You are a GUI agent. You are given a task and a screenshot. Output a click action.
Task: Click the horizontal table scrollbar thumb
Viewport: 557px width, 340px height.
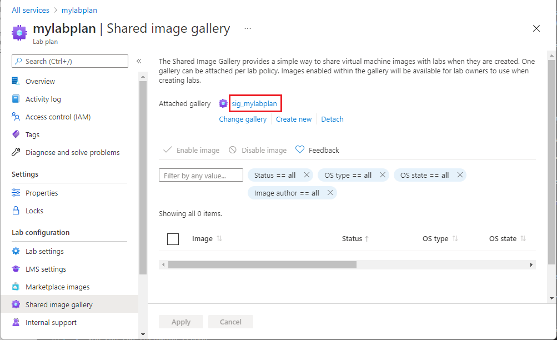tap(262, 264)
